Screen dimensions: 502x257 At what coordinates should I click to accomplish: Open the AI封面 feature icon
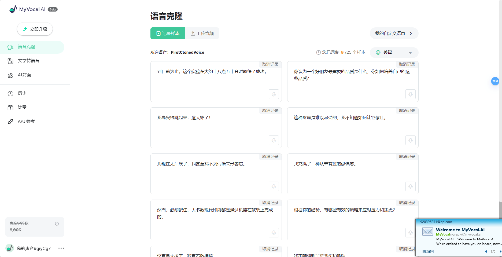pyautogui.click(x=10, y=75)
